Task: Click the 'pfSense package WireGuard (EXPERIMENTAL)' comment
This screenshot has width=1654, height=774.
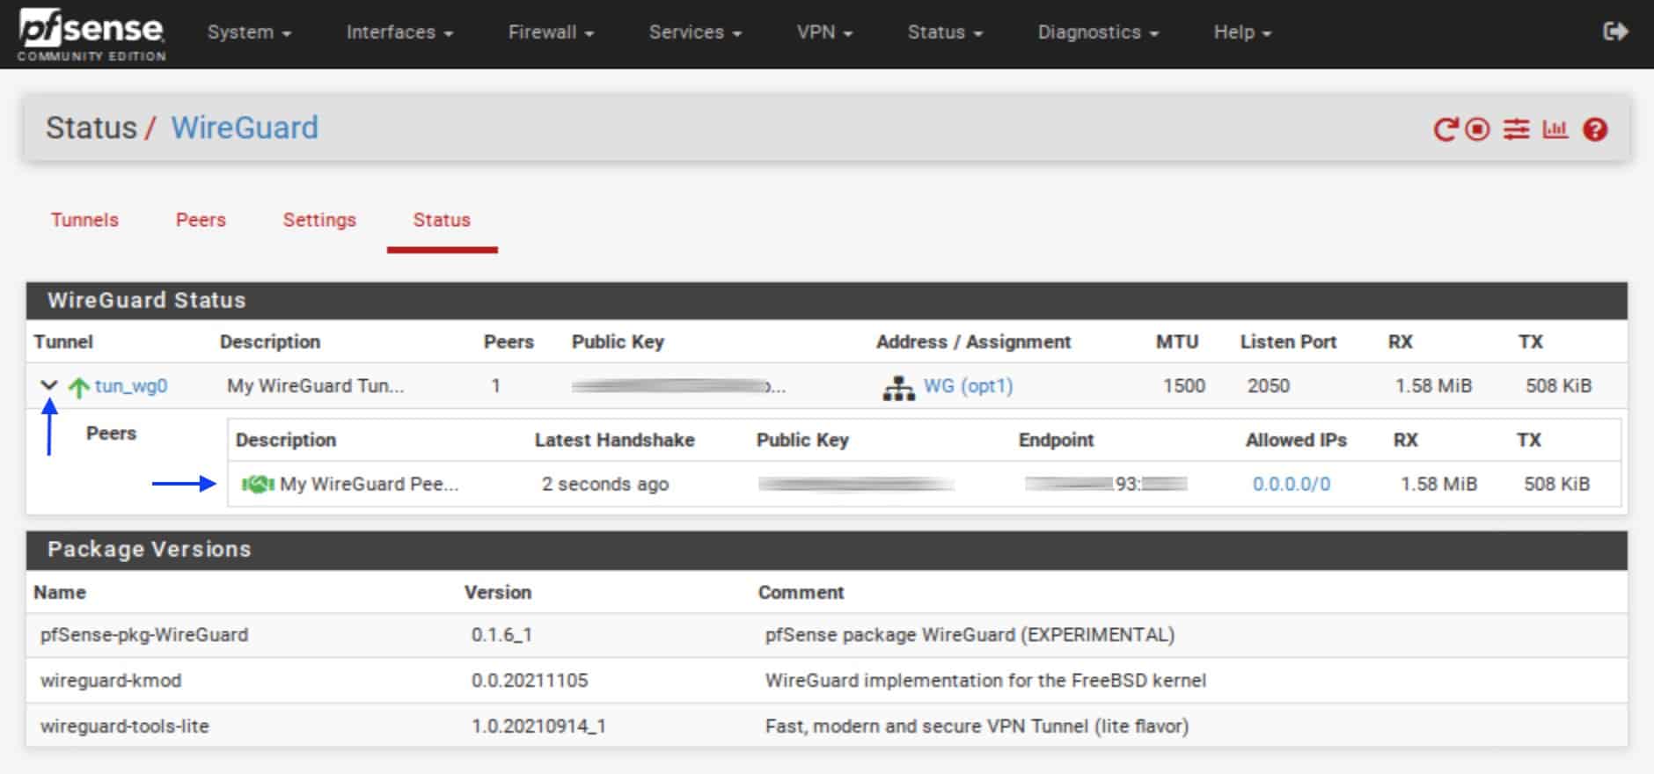Action: tap(970, 635)
